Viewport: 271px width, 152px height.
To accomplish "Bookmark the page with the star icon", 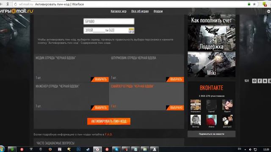I will [254, 4].
